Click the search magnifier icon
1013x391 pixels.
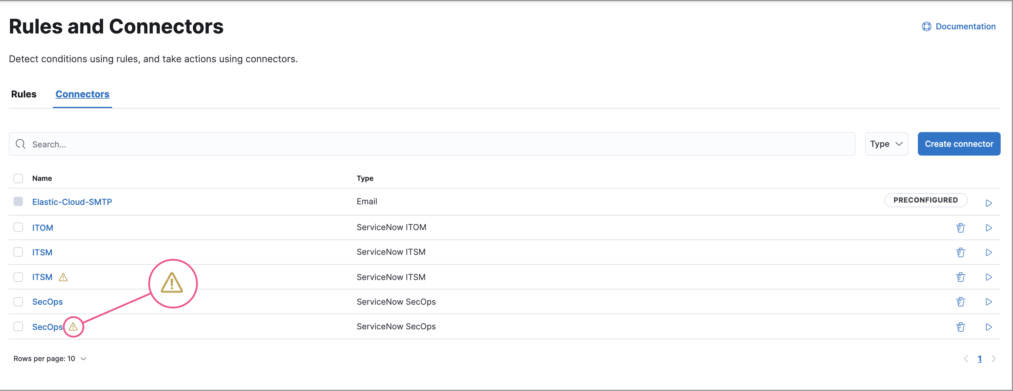[x=21, y=144]
